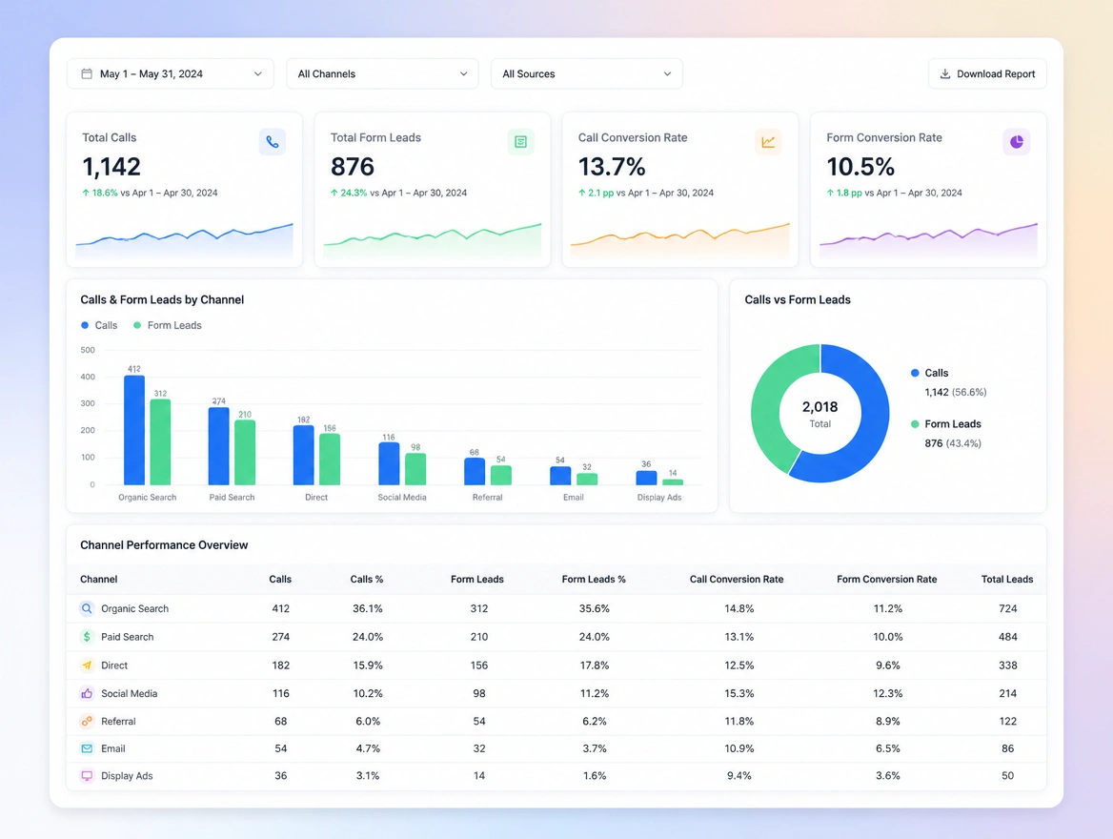Viewport: 1113px width, 839px height.
Task: Click the paper-plane icon for Direct row
Action: [87, 665]
